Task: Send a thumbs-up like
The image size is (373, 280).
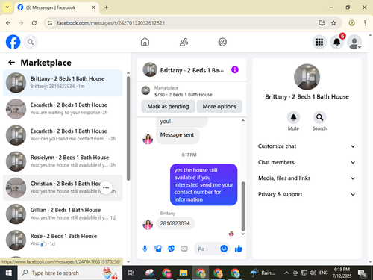Action: coord(239,249)
